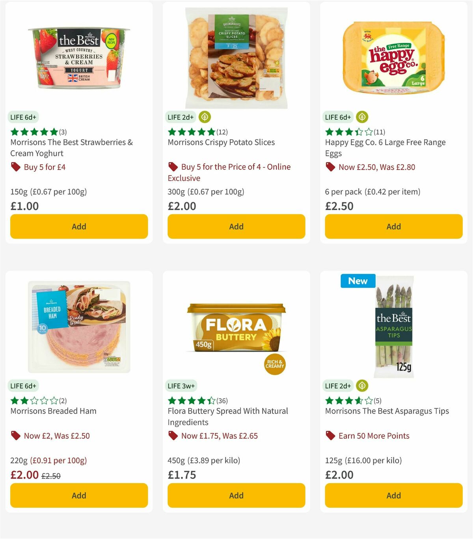
Task: Click the tag icon next to Flora price drop
Action: point(173,436)
